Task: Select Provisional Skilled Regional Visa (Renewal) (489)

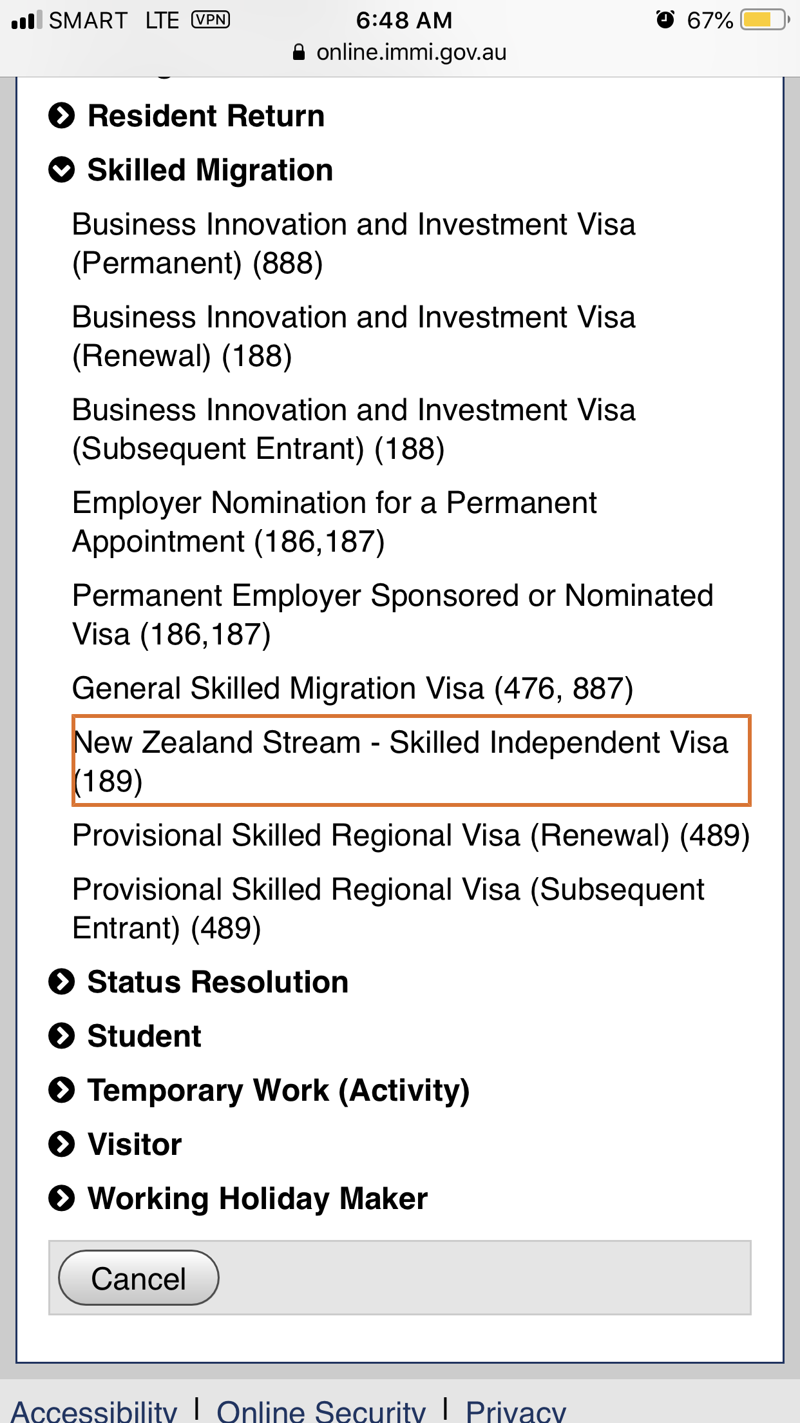Action: click(x=411, y=835)
